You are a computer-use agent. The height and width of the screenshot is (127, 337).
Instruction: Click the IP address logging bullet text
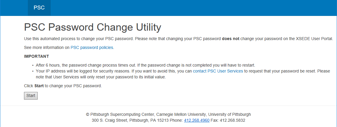183,74
